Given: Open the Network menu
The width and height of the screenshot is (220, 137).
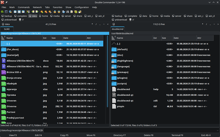Looking at the screenshot, I should [37, 7].
